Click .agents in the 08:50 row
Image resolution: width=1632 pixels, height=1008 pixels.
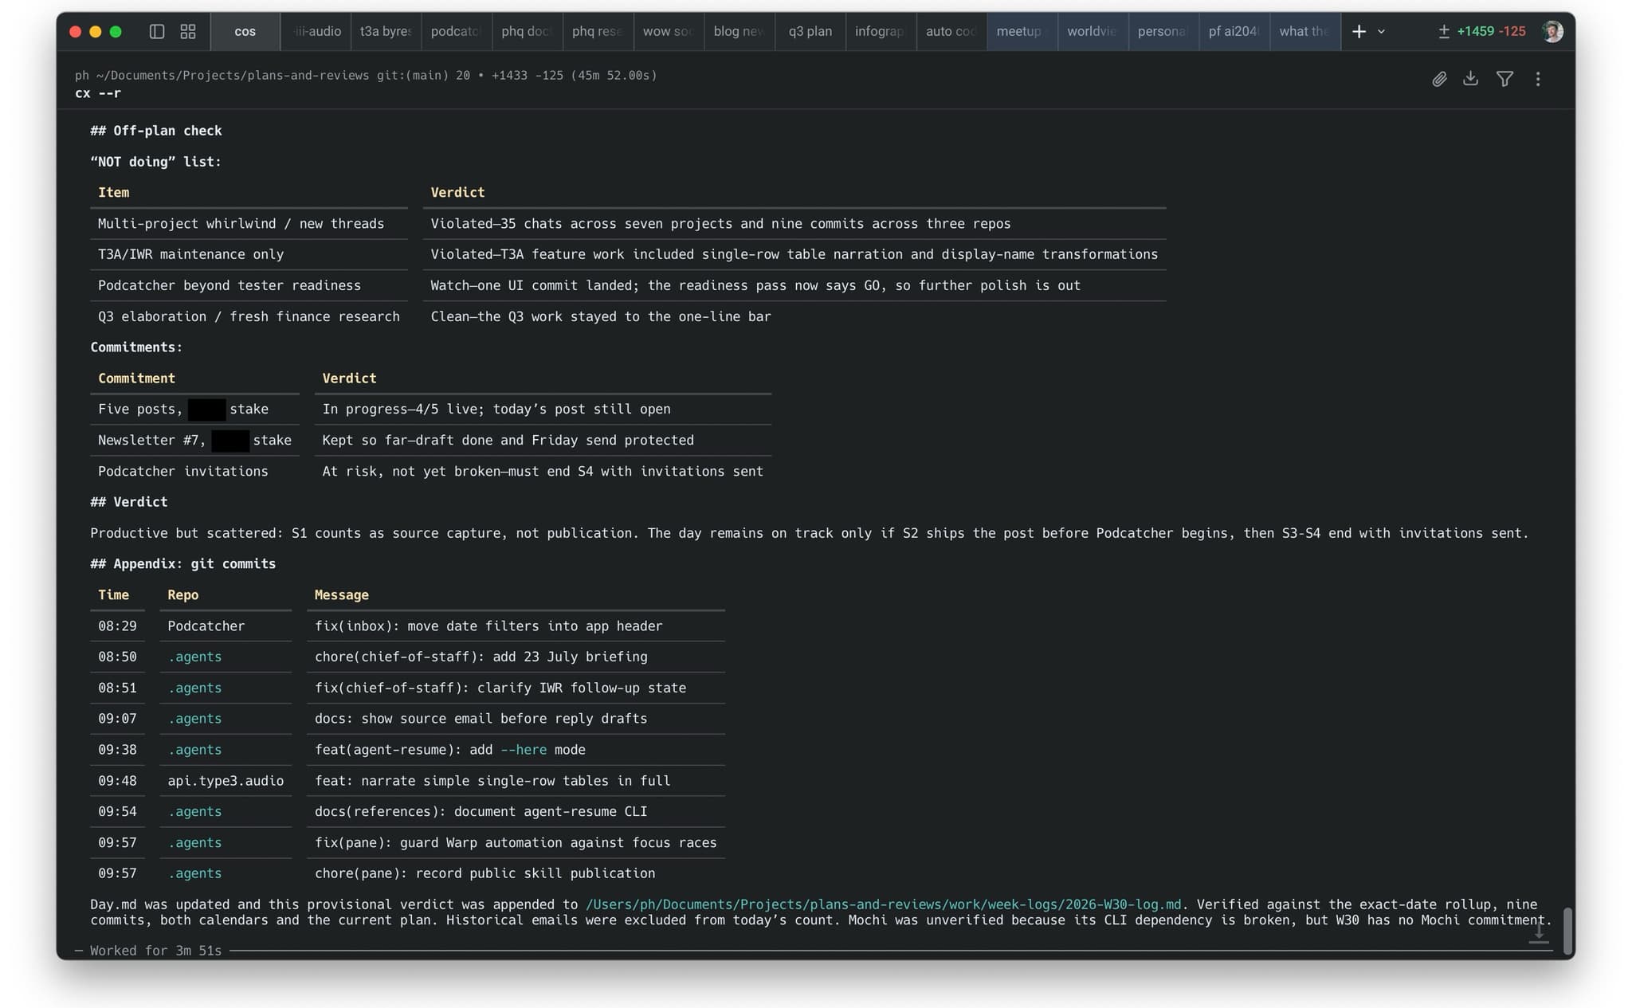tap(194, 657)
